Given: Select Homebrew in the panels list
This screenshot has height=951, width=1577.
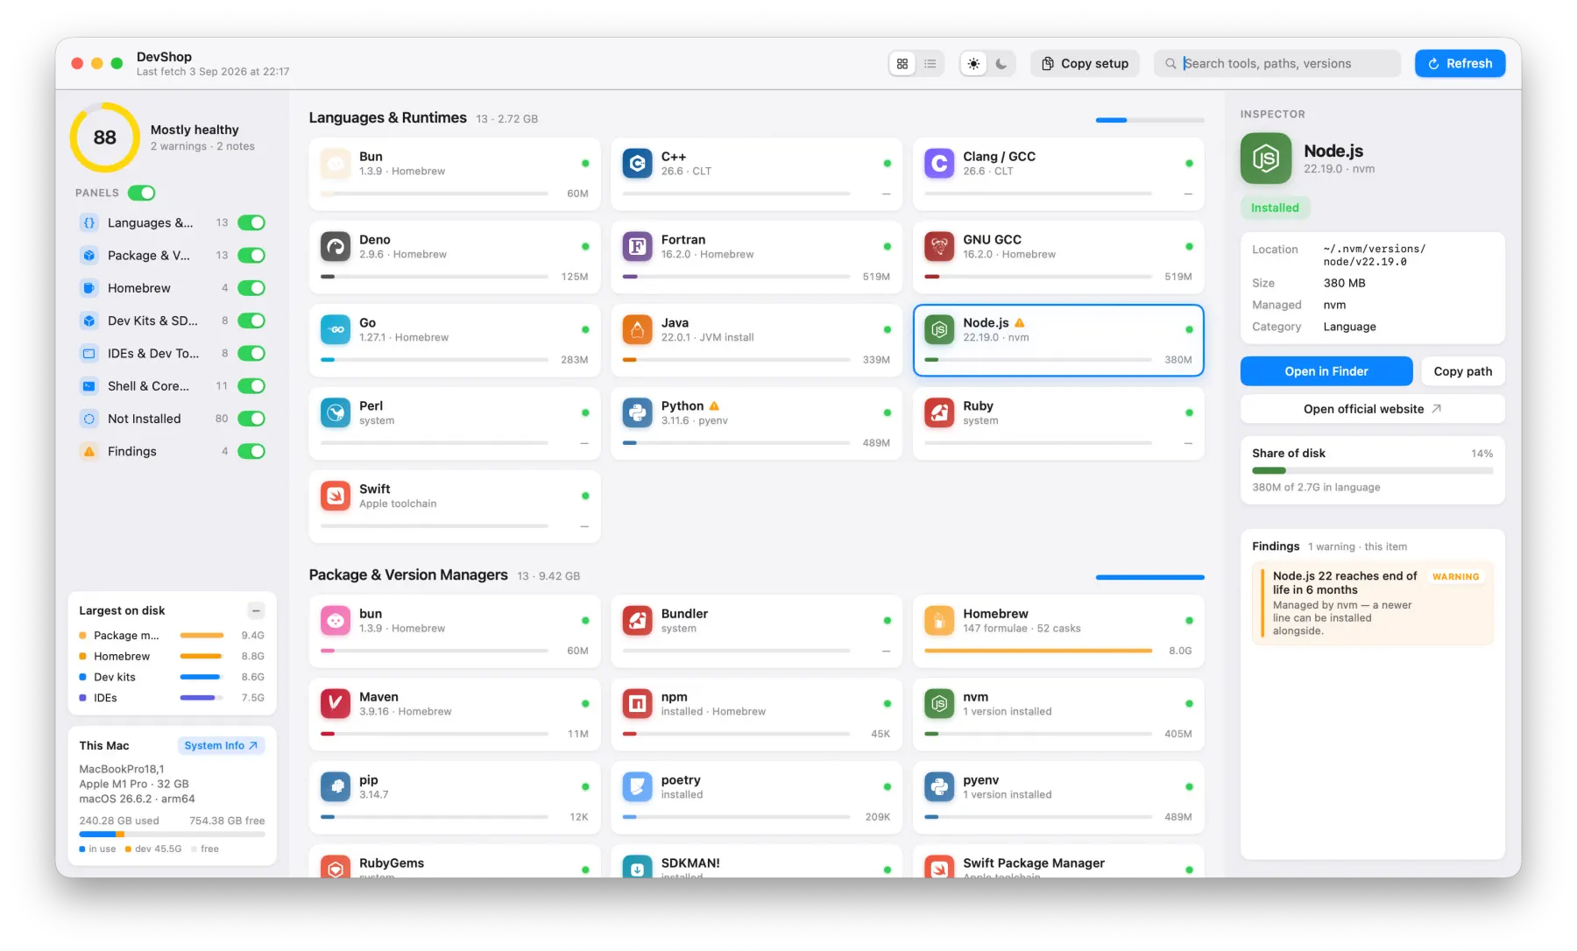Looking at the screenshot, I should point(139,287).
